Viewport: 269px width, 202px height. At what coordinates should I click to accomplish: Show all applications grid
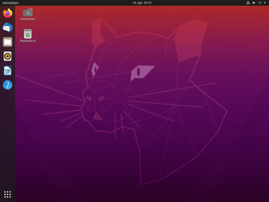click(x=8, y=194)
